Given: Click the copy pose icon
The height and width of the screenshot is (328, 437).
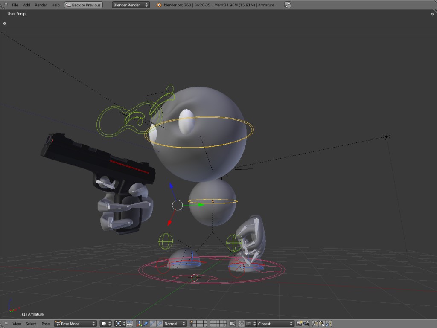Looking at the screenshot, I should (x=315, y=323).
